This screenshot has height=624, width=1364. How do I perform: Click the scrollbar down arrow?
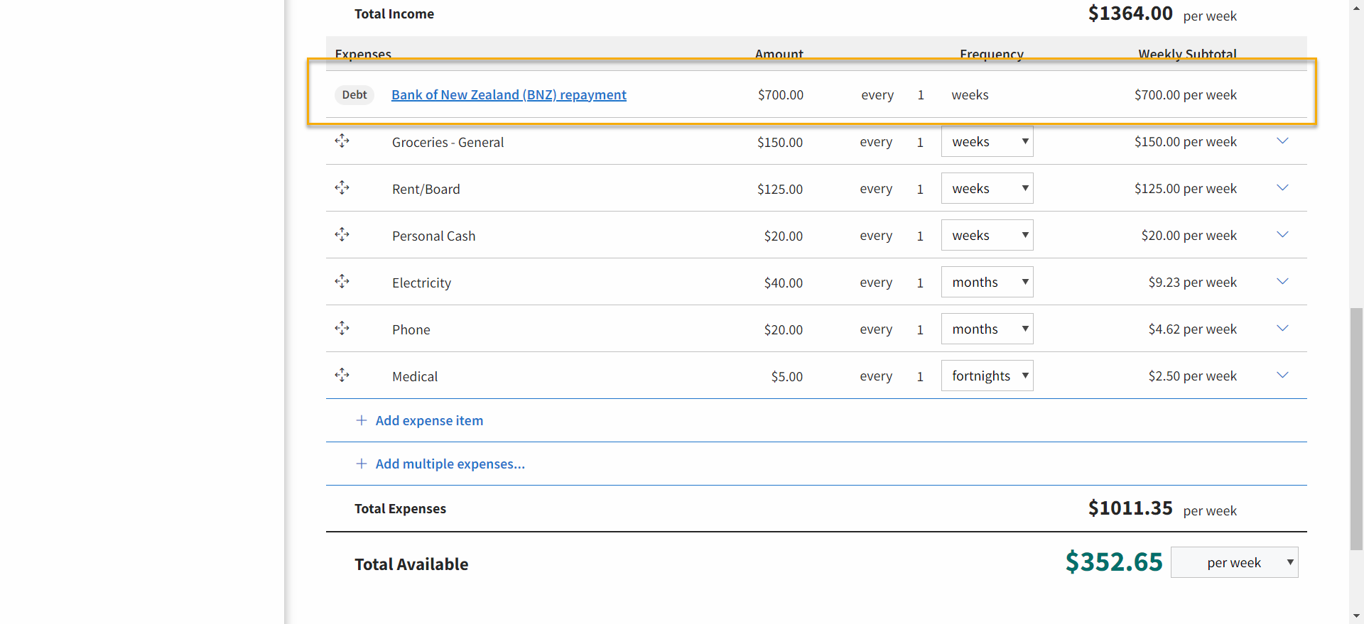tap(1357, 616)
